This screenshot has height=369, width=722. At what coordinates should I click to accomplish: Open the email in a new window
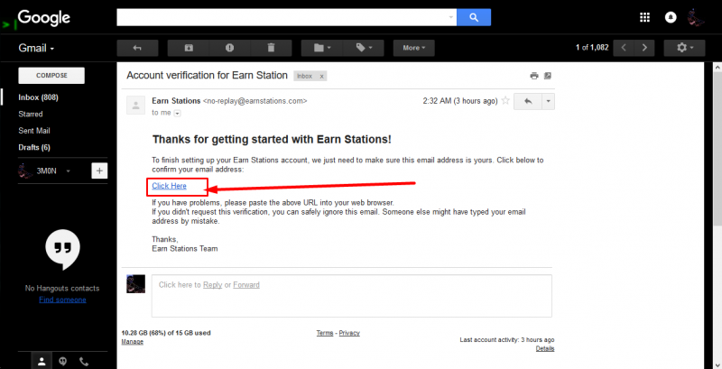coord(547,76)
